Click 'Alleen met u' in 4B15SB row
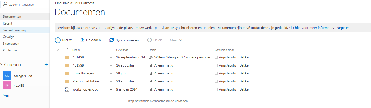Viewport: 371px width, 108px height. click(x=164, y=65)
